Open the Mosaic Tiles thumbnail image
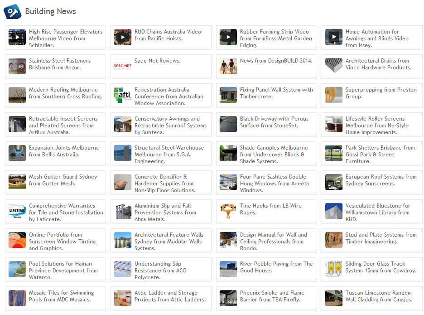The height and width of the screenshot is (315, 424). pos(17,298)
